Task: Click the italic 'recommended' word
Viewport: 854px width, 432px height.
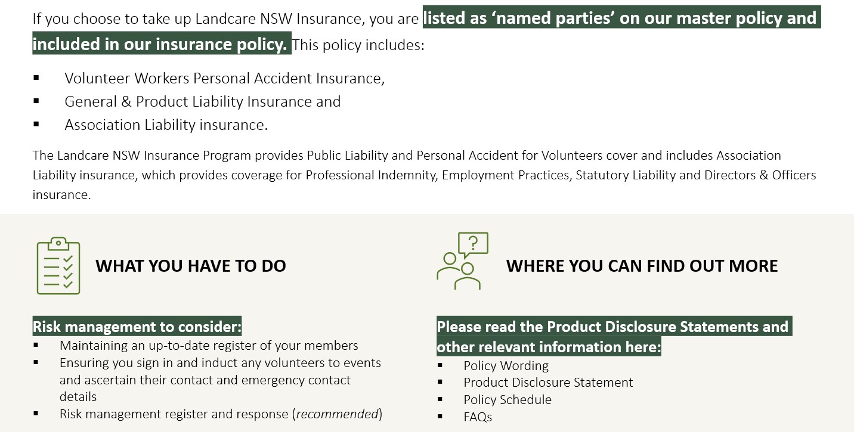Action: click(x=337, y=414)
